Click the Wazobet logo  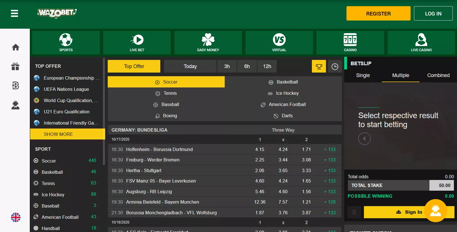(x=57, y=13)
